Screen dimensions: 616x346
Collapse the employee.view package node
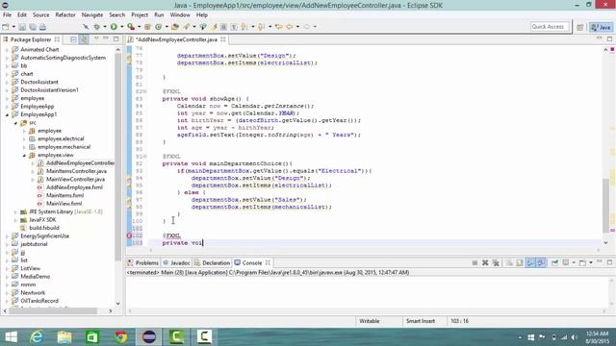tap(24, 156)
